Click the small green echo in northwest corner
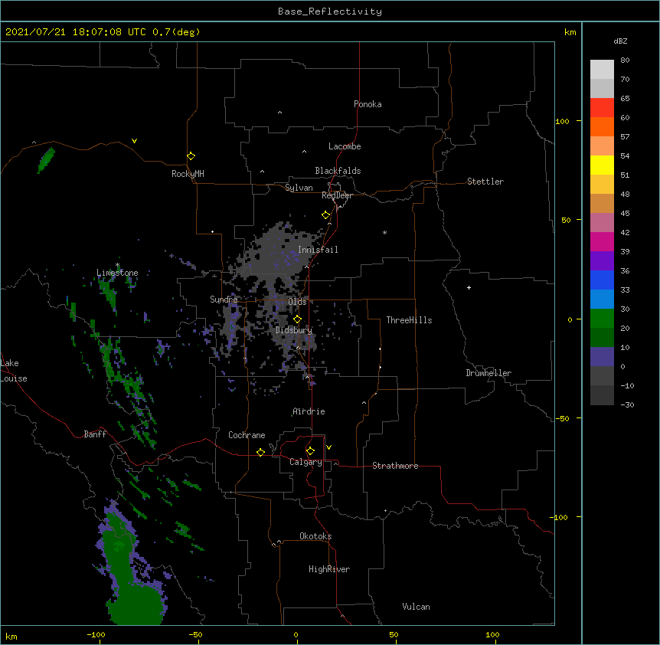The height and width of the screenshot is (645, 660). pyautogui.click(x=46, y=160)
